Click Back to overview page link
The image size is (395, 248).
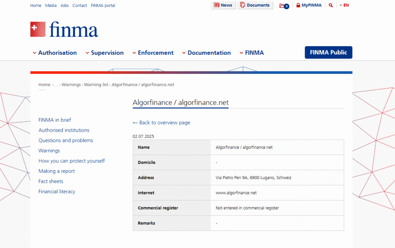[x=162, y=122]
